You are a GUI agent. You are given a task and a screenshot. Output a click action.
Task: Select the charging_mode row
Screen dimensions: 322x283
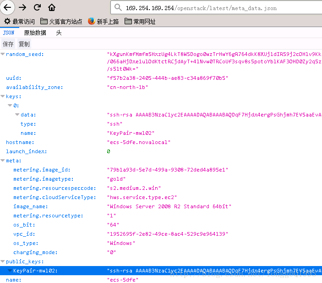point(161,252)
